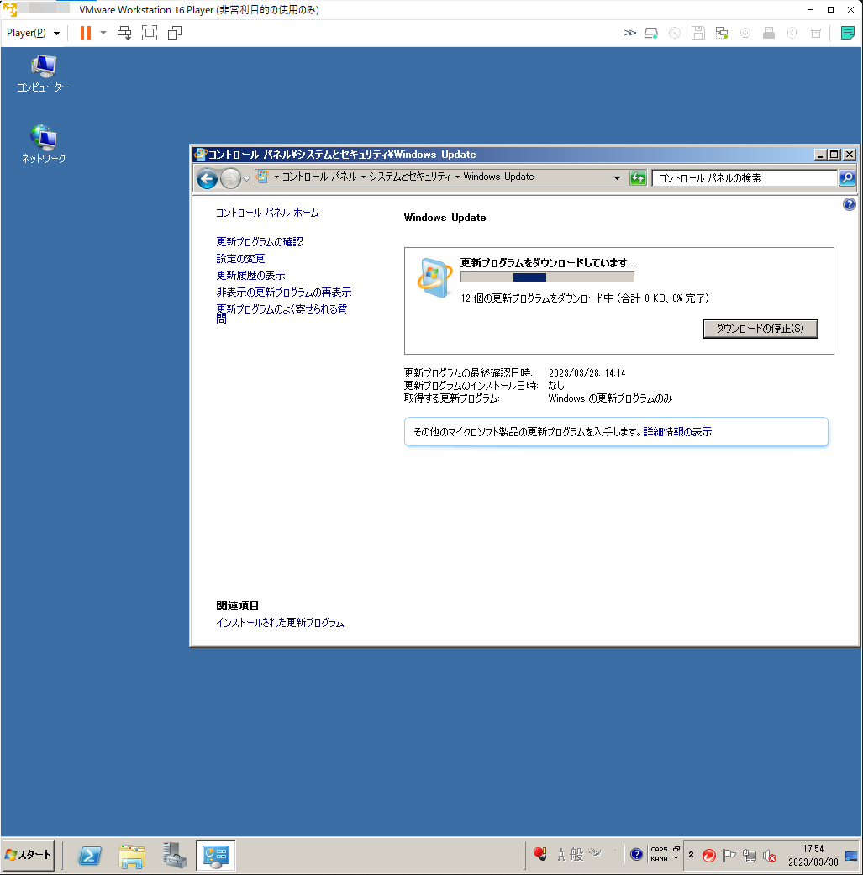This screenshot has width=863, height=875.
Task: Click the Bluetooth device icon
Action: tap(792, 33)
